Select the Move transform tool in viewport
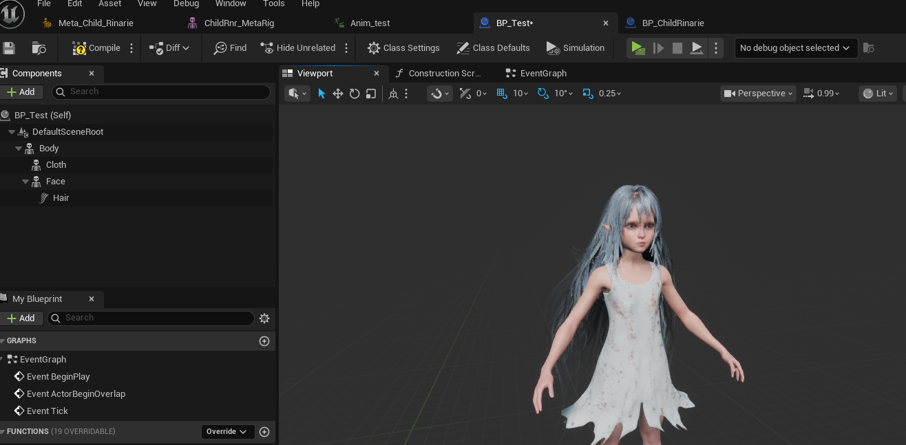Image resolution: width=906 pixels, height=445 pixels. [337, 93]
